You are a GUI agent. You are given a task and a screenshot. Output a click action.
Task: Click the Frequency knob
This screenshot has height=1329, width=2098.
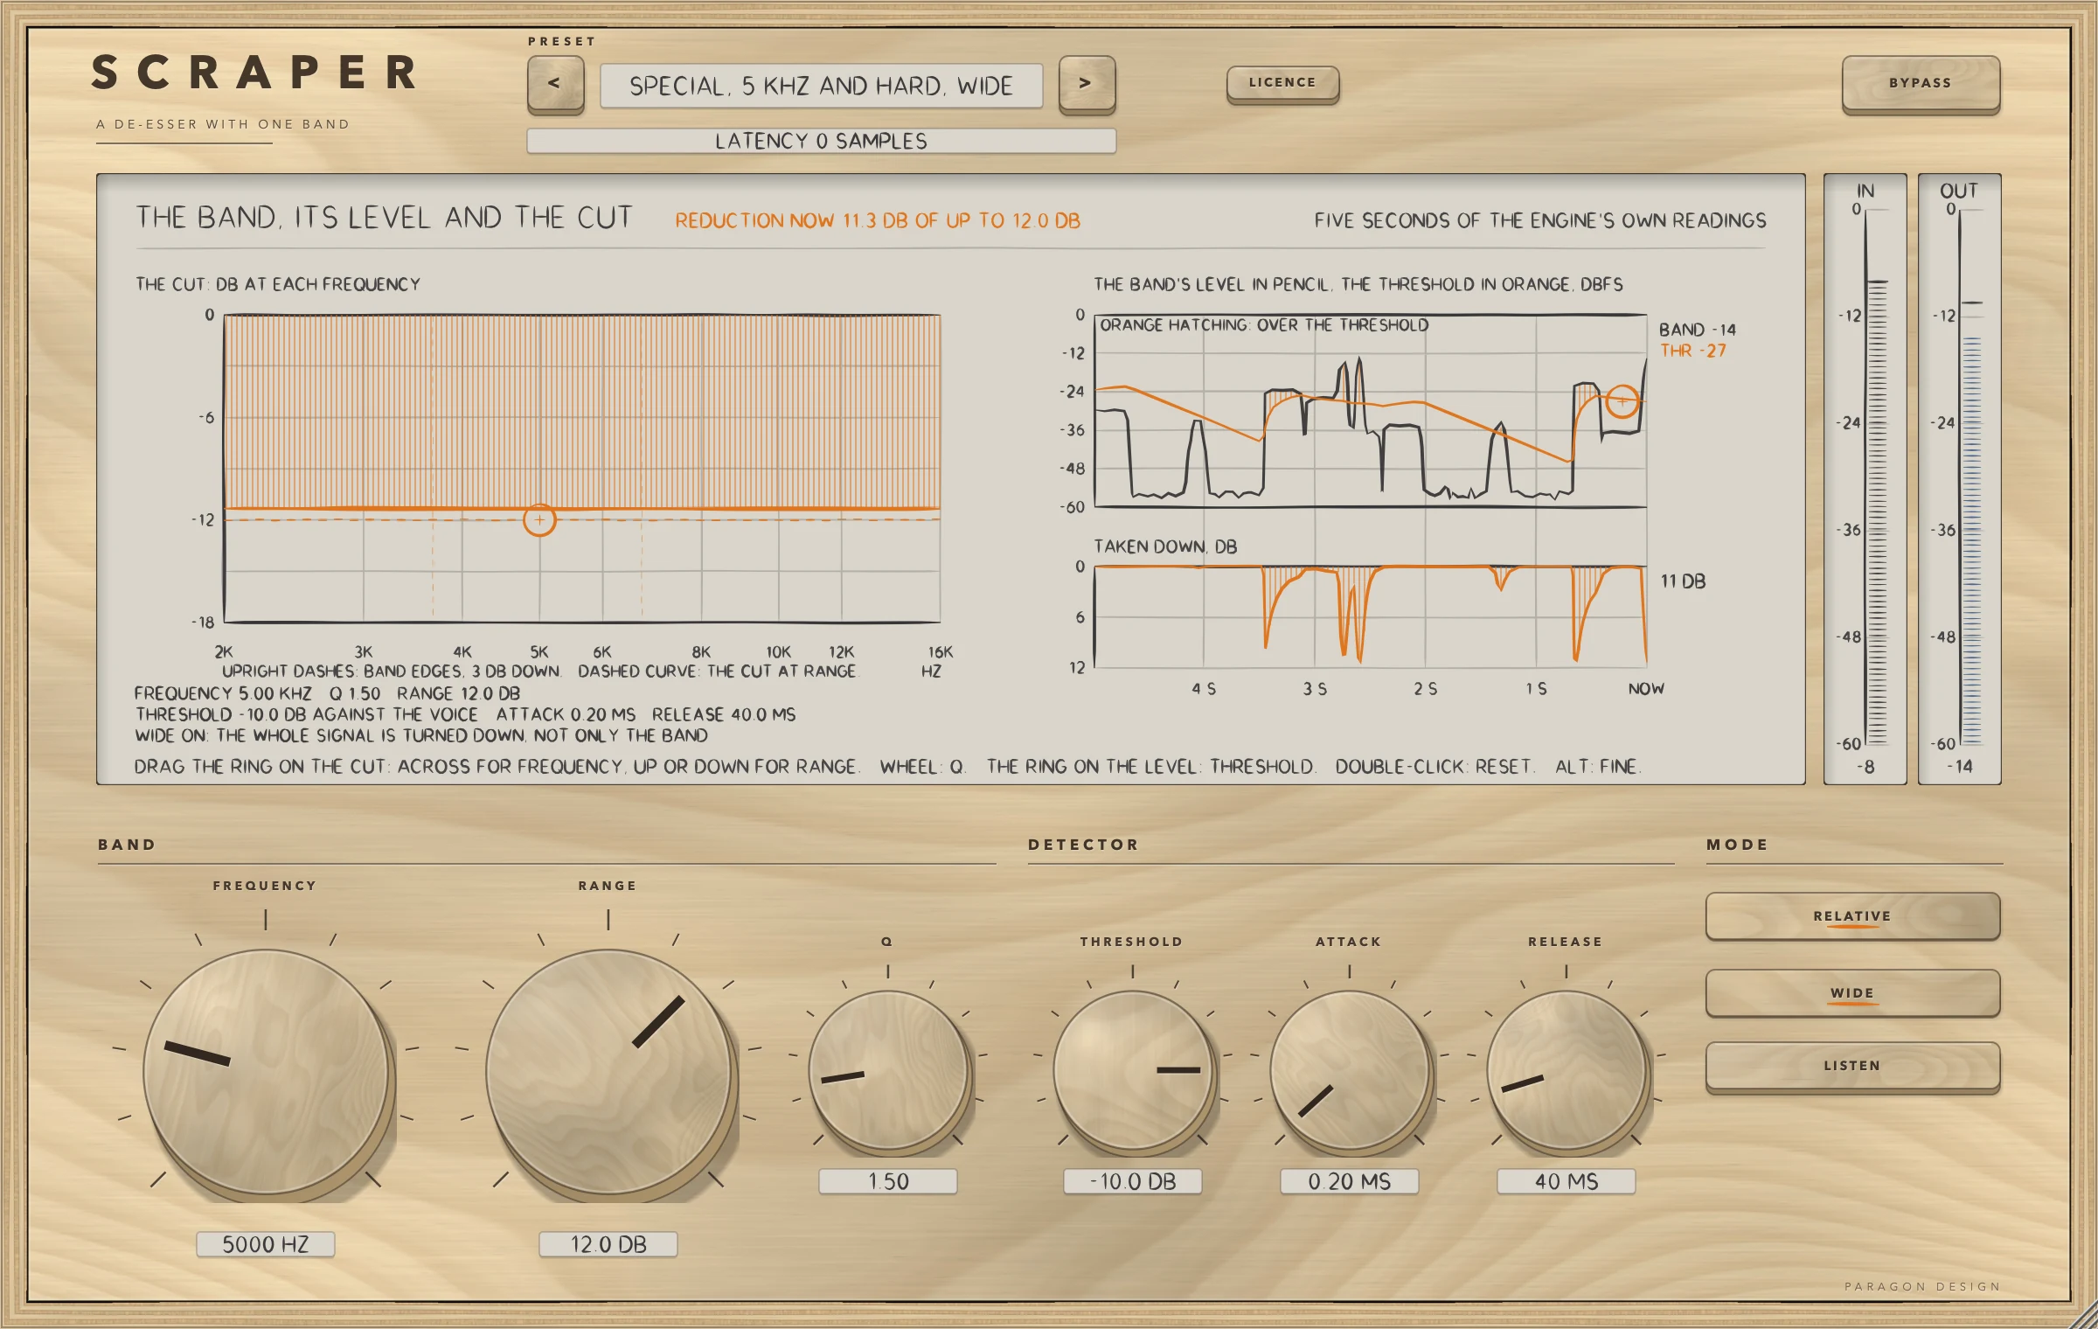pyautogui.click(x=266, y=1072)
